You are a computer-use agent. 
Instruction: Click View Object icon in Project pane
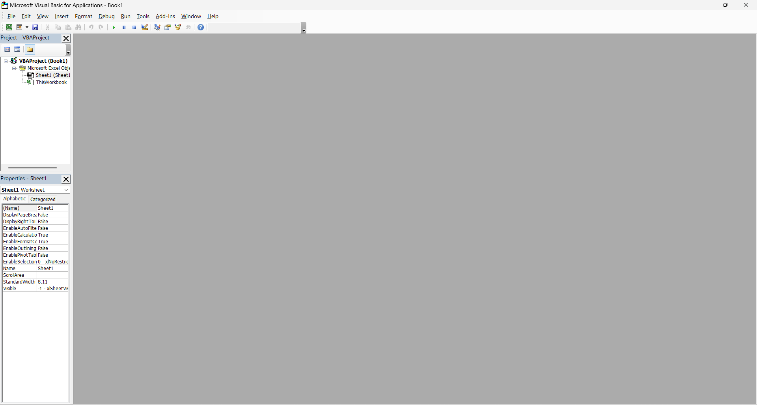[x=17, y=49]
